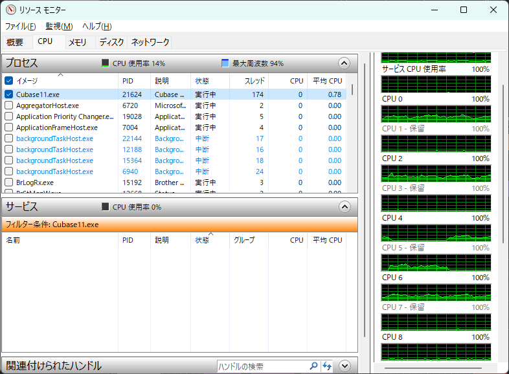This screenshot has width=509, height=374.
Task: Sort services by 状態 column header
Action: (x=210, y=240)
